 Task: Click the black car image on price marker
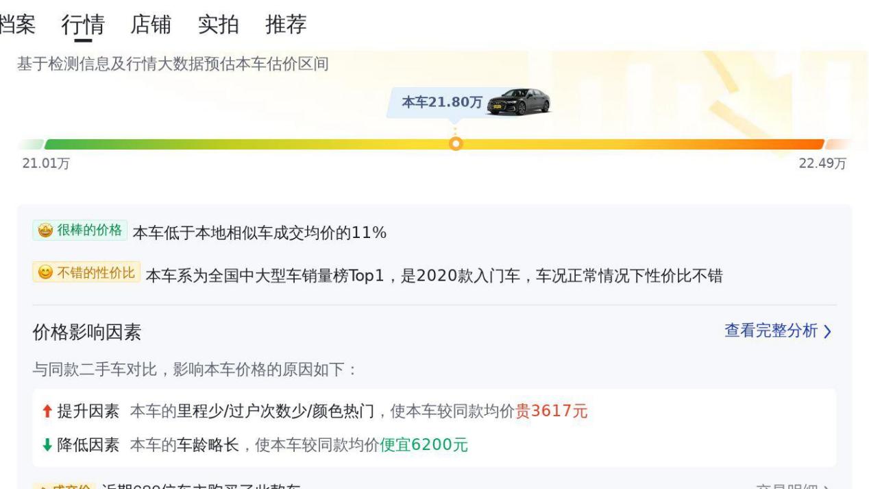tap(520, 102)
